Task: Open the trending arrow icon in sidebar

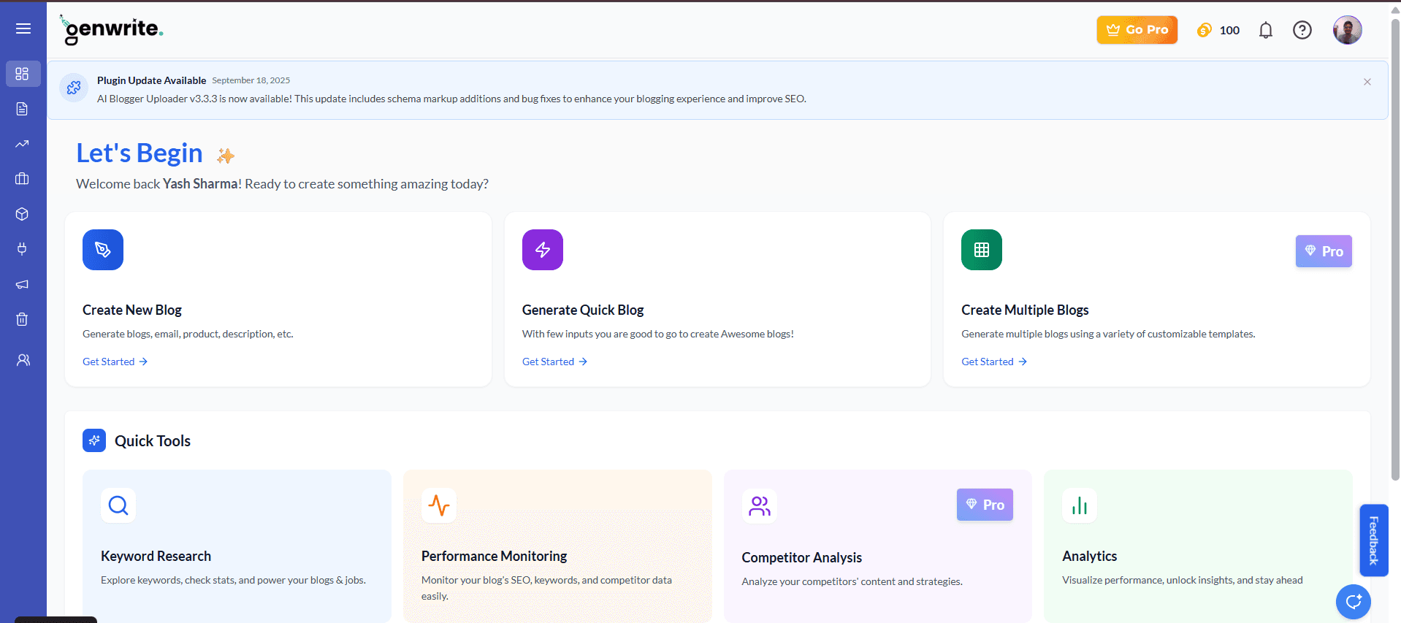Action: (x=23, y=144)
